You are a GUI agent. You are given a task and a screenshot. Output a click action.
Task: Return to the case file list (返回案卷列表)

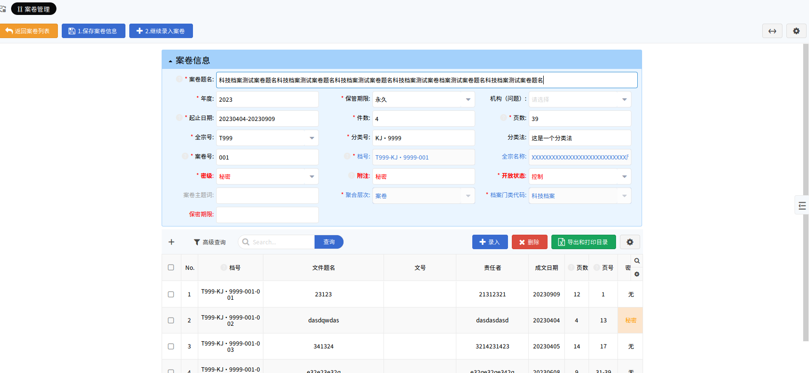28,31
